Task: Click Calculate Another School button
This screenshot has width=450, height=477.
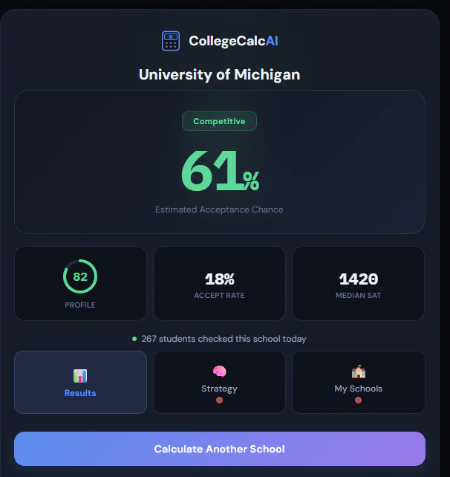Action: (220, 449)
